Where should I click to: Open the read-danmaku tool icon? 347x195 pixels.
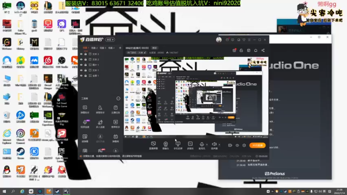[85, 138]
